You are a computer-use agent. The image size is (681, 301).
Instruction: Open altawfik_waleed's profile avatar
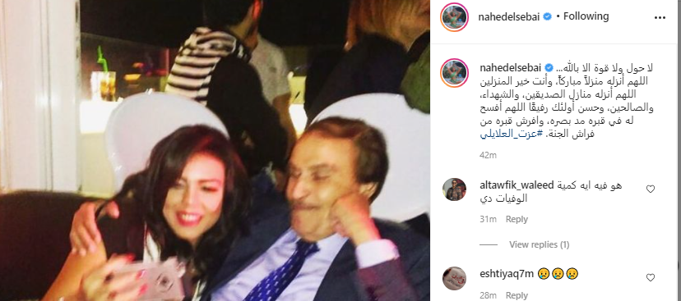coord(454,189)
